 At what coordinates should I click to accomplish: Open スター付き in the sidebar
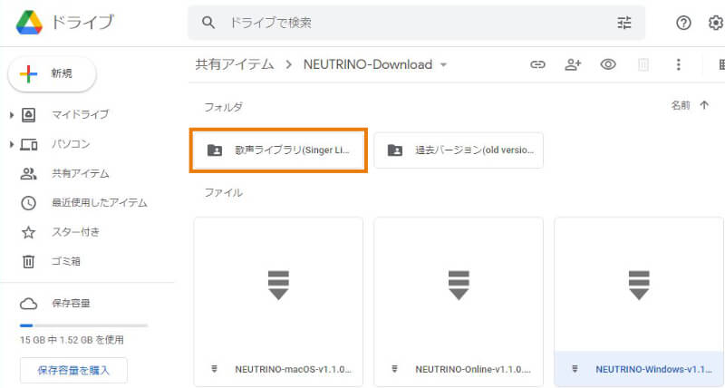click(x=75, y=232)
